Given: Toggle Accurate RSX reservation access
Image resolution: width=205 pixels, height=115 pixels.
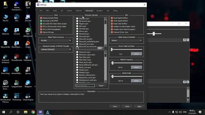Looking at the screenshot, I should (x=41, y=24).
